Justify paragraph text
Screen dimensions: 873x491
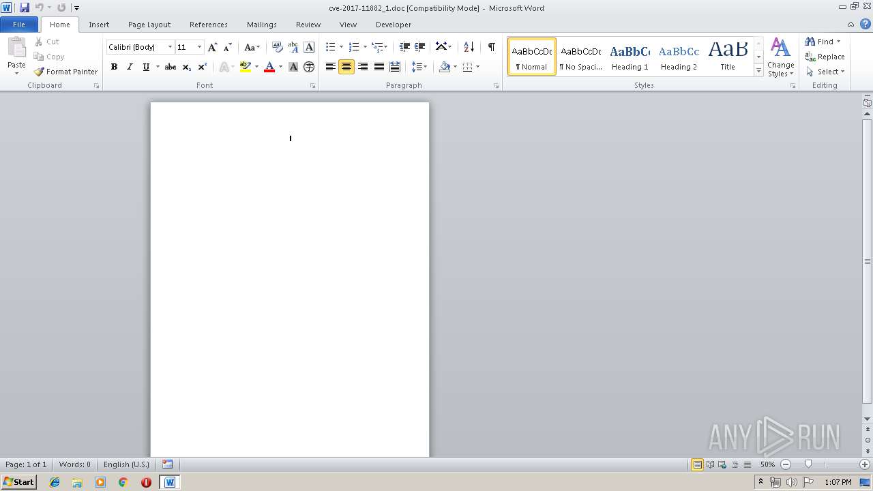point(379,67)
